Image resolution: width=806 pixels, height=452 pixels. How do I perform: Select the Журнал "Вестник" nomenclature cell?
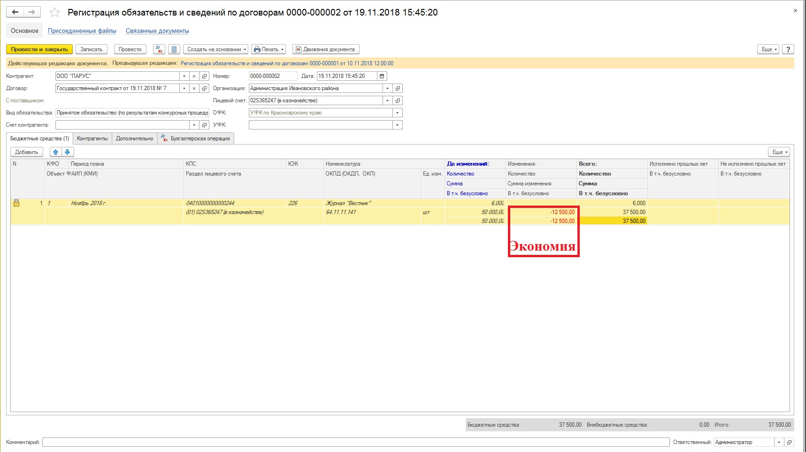point(384,203)
